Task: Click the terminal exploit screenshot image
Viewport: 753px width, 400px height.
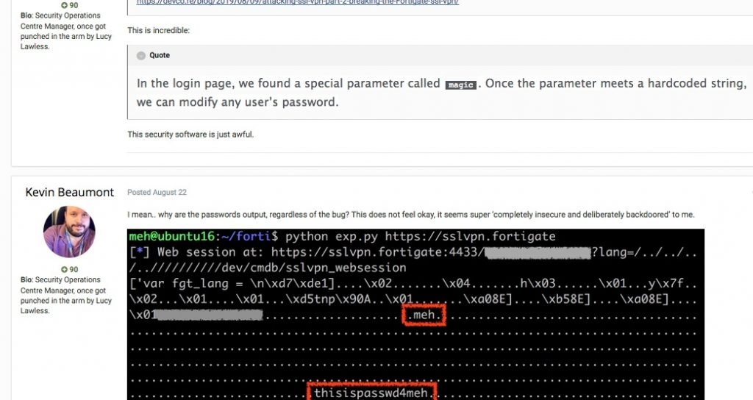Action: (x=416, y=315)
